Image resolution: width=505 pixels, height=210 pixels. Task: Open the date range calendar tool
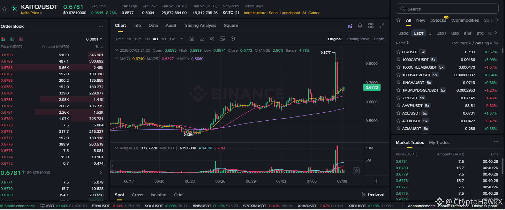[x=192, y=39]
